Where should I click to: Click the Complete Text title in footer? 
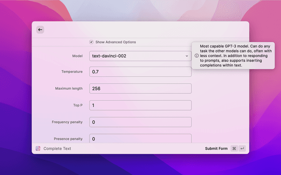[x=57, y=149]
